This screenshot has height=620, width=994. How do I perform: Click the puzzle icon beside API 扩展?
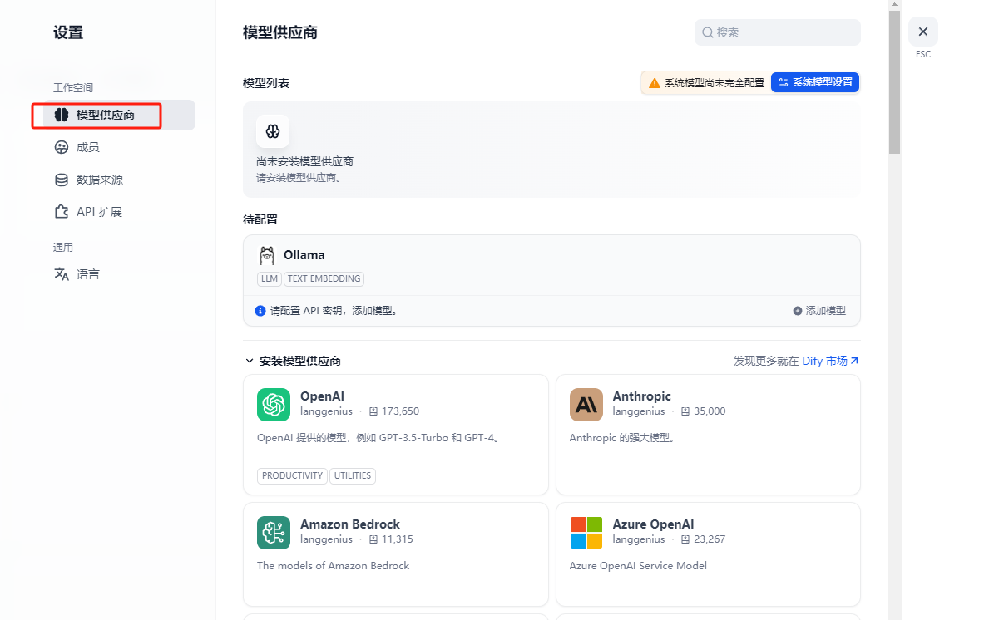point(62,212)
